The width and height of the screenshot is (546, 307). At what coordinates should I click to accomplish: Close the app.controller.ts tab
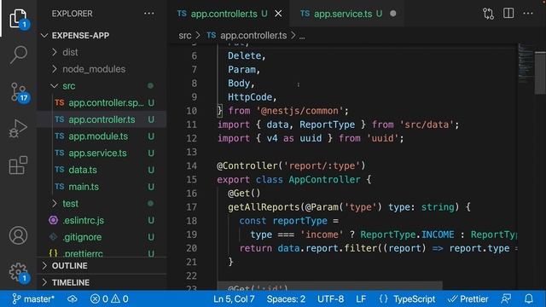278,14
